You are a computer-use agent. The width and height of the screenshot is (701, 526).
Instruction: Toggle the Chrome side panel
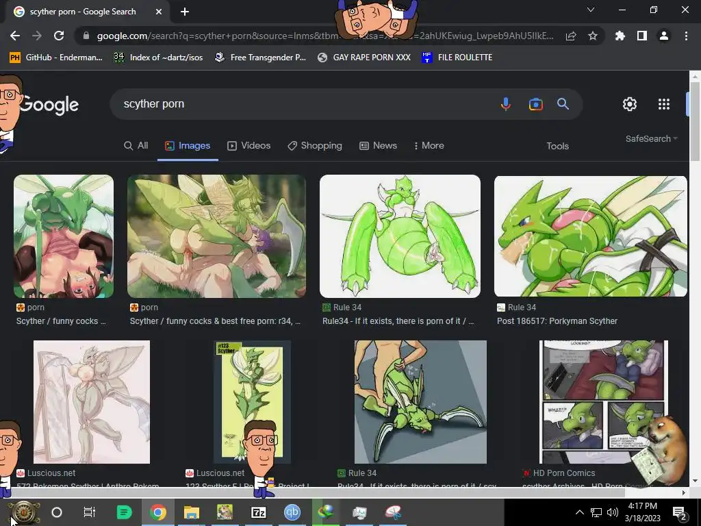(642, 36)
